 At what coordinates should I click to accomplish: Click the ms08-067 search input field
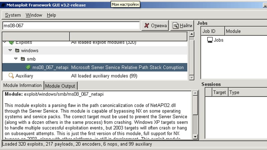[71, 26]
